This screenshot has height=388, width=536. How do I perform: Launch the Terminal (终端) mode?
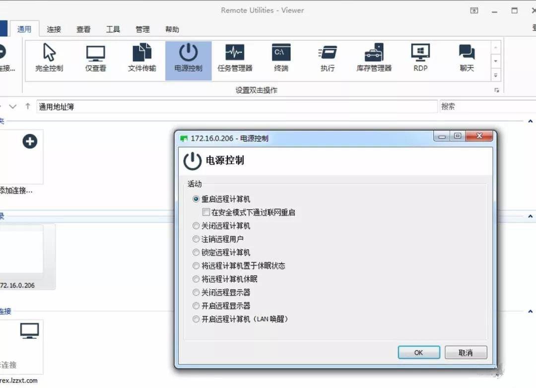[x=281, y=58]
